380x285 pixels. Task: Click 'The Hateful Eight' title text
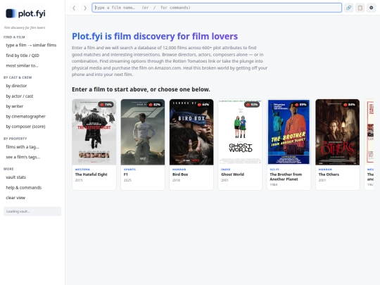(x=91, y=175)
